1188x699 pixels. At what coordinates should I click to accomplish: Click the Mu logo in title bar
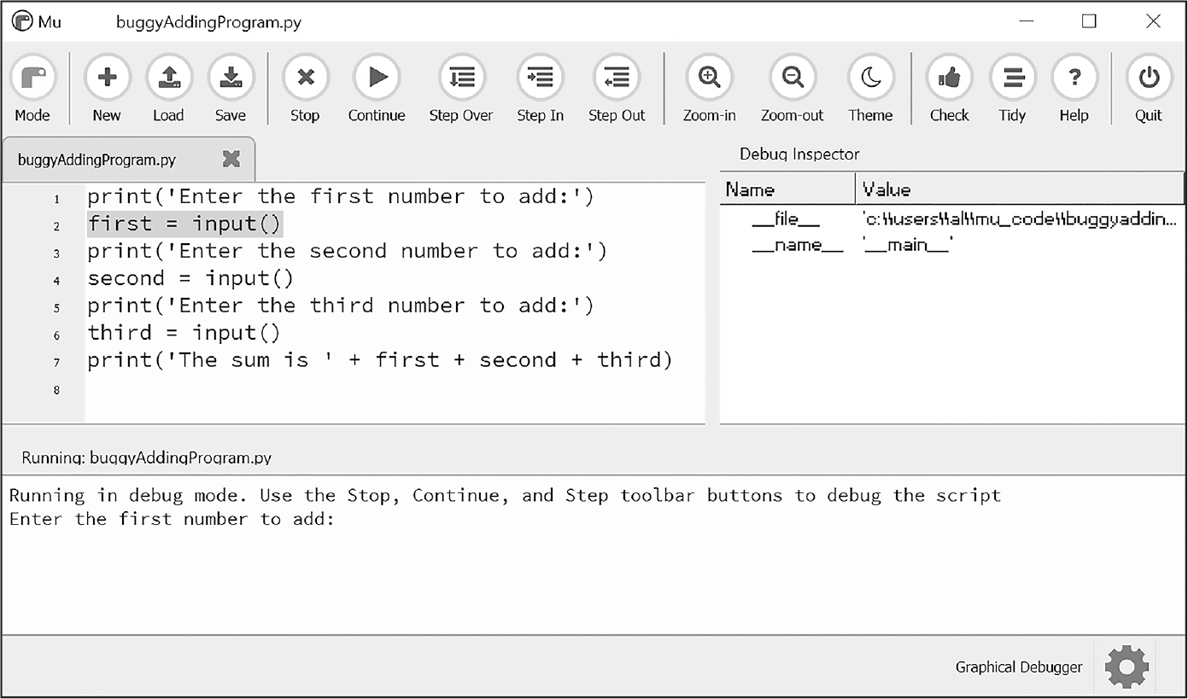(x=23, y=21)
